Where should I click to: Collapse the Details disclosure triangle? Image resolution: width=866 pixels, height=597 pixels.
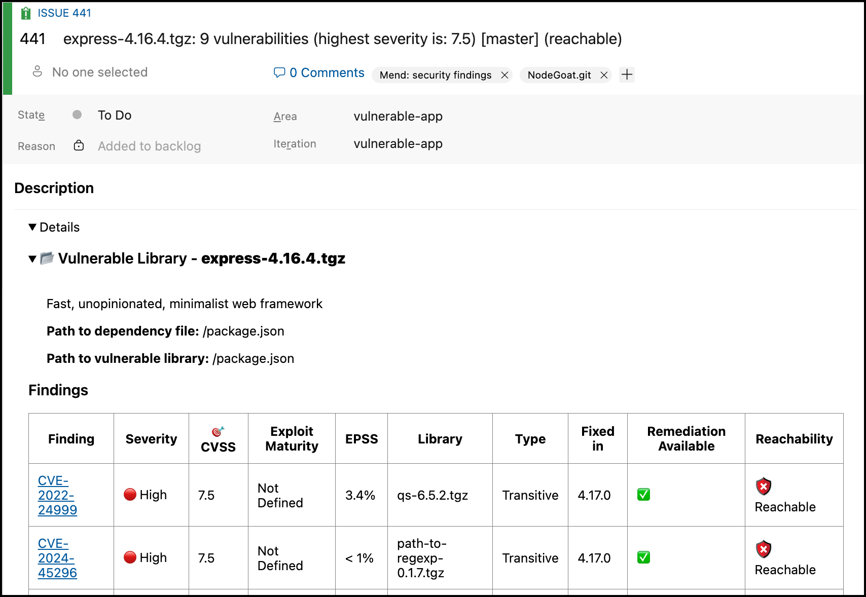coord(32,227)
